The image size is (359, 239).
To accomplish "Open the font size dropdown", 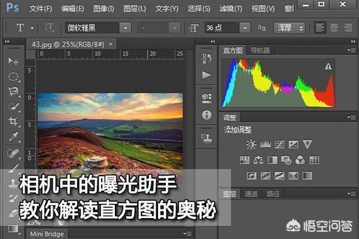I will point(245,28).
